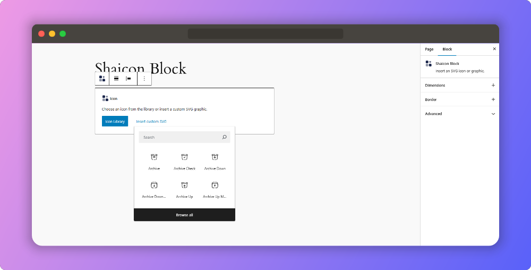
Task: Click the Browse all button
Action: (185, 215)
